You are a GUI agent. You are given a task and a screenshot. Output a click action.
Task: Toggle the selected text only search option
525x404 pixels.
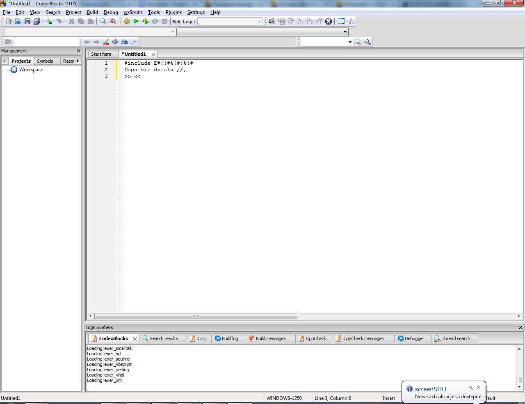[115, 42]
